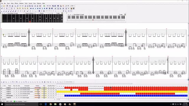This screenshot has width=189, height=106.
Task: Click the Open file folder icon
Action: coord(4,6)
